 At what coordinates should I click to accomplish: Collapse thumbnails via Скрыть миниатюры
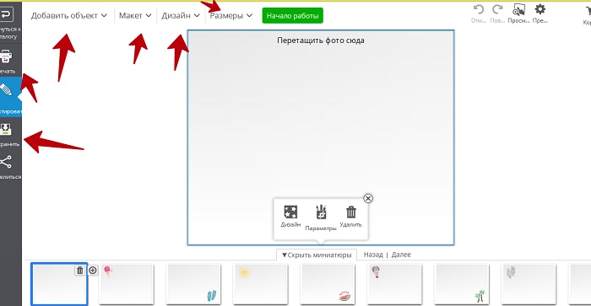(x=317, y=255)
